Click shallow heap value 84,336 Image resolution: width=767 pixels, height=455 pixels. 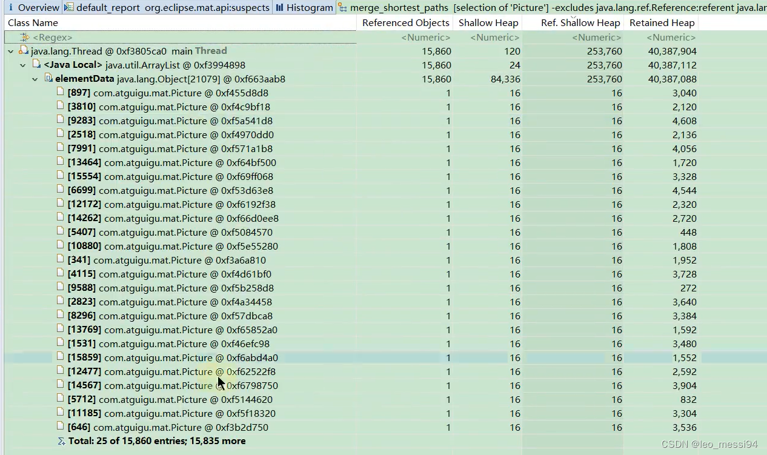(x=504, y=79)
